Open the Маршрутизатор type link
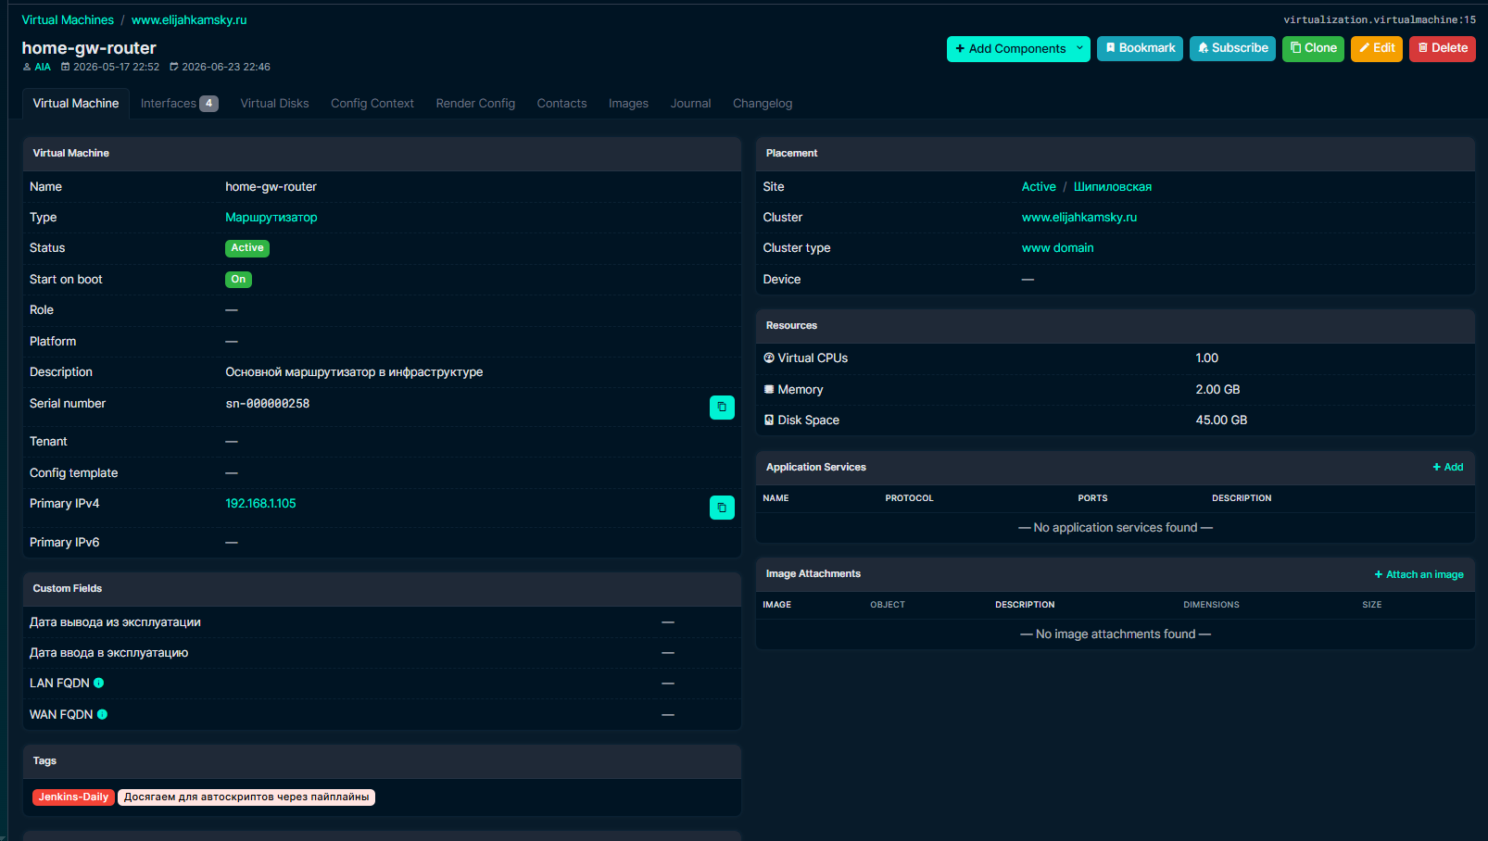 coord(271,218)
